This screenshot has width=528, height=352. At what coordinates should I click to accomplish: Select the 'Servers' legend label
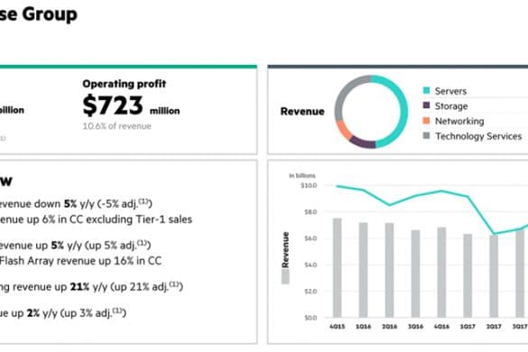point(450,91)
